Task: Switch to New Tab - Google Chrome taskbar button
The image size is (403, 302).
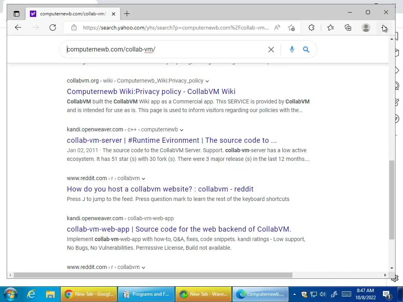Action: (x=89, y=294)
